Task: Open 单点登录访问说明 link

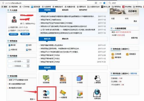Action: (x=15, y=88)
